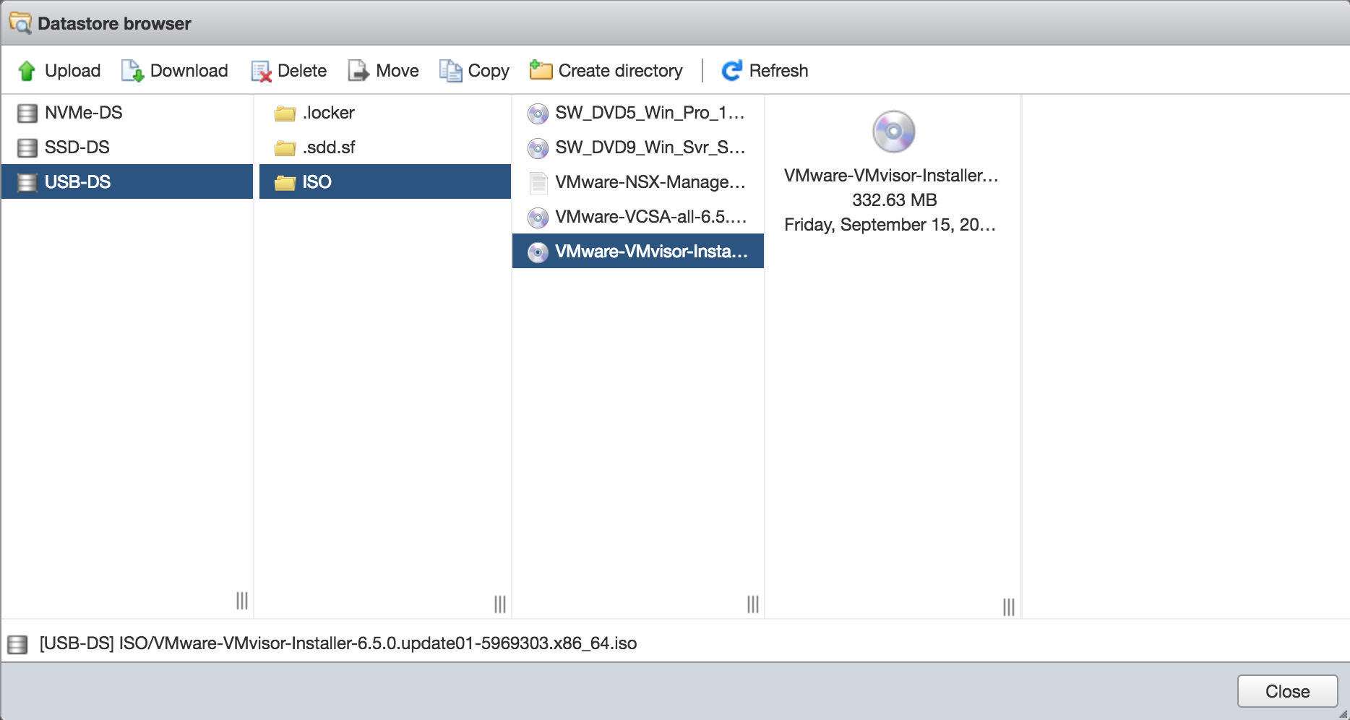Click the large disc preview thumbnail
This screenshot has width=1350, height=720.
tap(894, 132)
